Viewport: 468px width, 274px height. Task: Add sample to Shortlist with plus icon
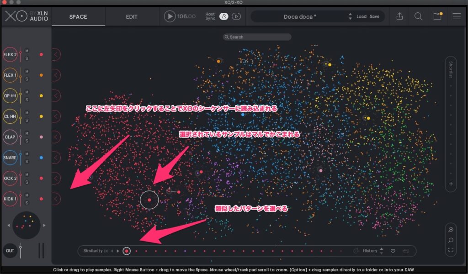pyautogui.click(x=451, y=184)
